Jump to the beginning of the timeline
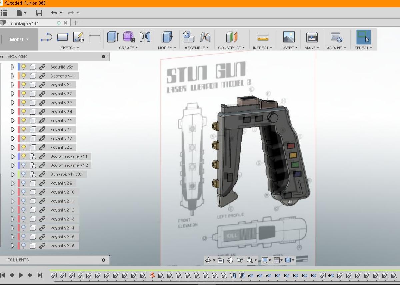This screenshot has width=400, height=285. tap(3, 275)
